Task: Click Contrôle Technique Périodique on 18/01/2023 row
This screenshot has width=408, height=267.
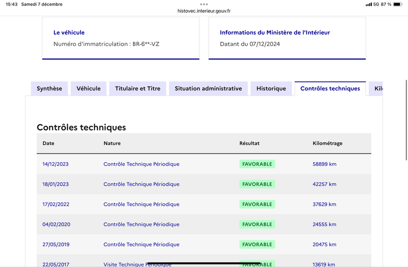Action: point(142,184)
